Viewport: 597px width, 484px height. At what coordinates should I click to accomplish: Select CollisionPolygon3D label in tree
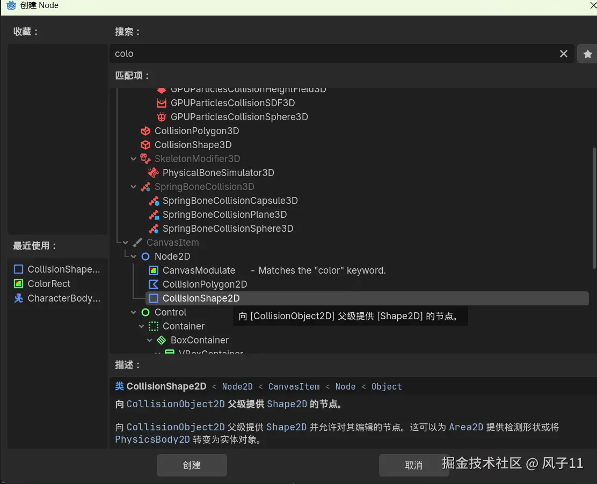[x=197, y=131]
